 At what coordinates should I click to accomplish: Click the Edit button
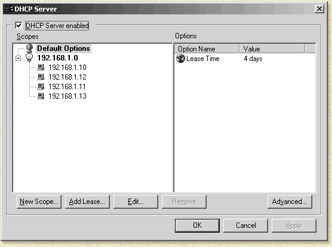tap(136, 202)
